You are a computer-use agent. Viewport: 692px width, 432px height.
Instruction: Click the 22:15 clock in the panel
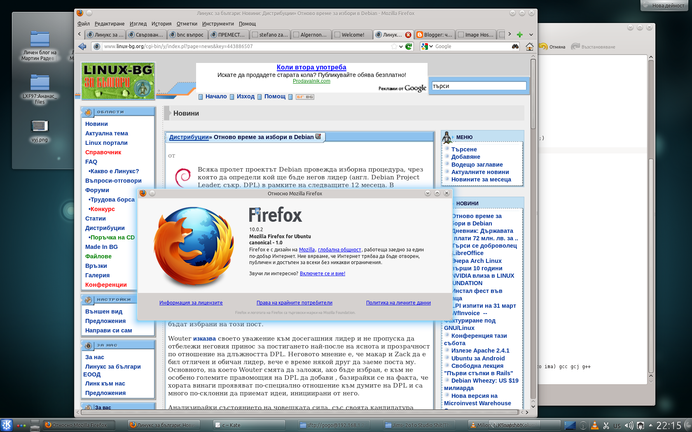click(669, 425)
